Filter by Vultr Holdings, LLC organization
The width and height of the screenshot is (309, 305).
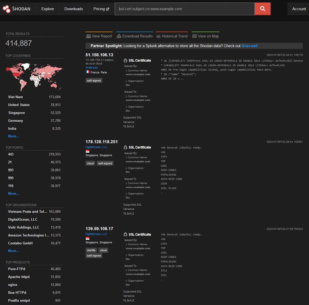tap(34, 228)
